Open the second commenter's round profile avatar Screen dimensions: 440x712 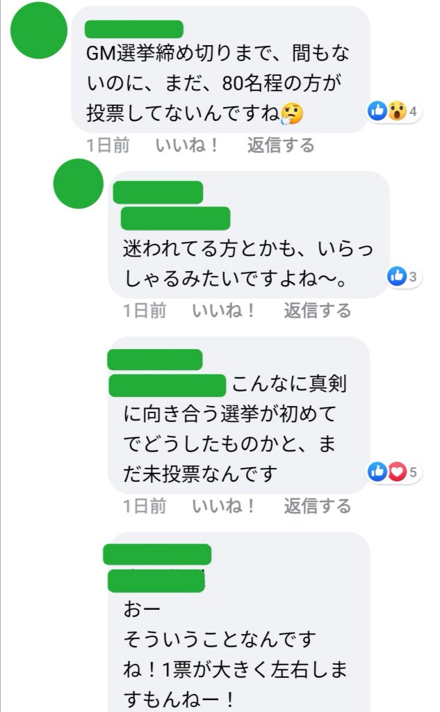[x=78, y=184]
